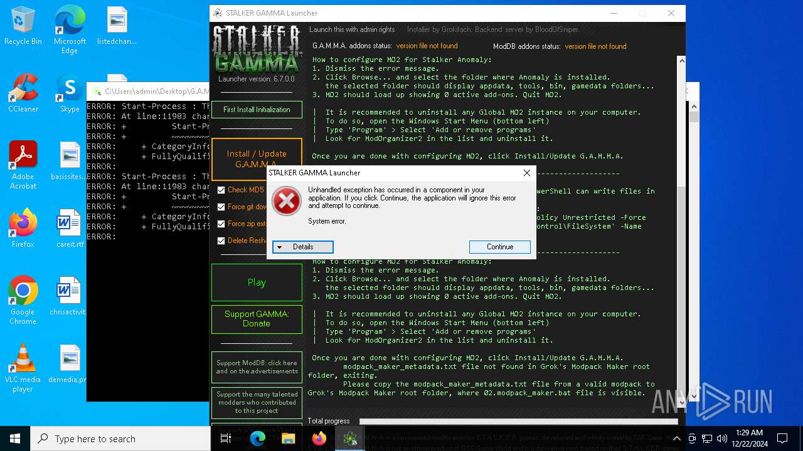
Task: Open careit.rtf document icon
Action: tap(70, 229)
